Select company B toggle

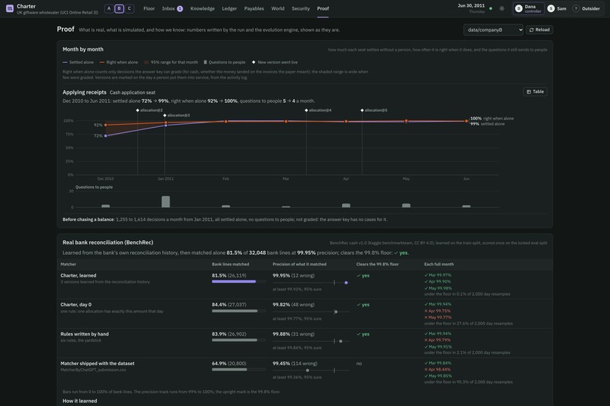click(119, 8)
